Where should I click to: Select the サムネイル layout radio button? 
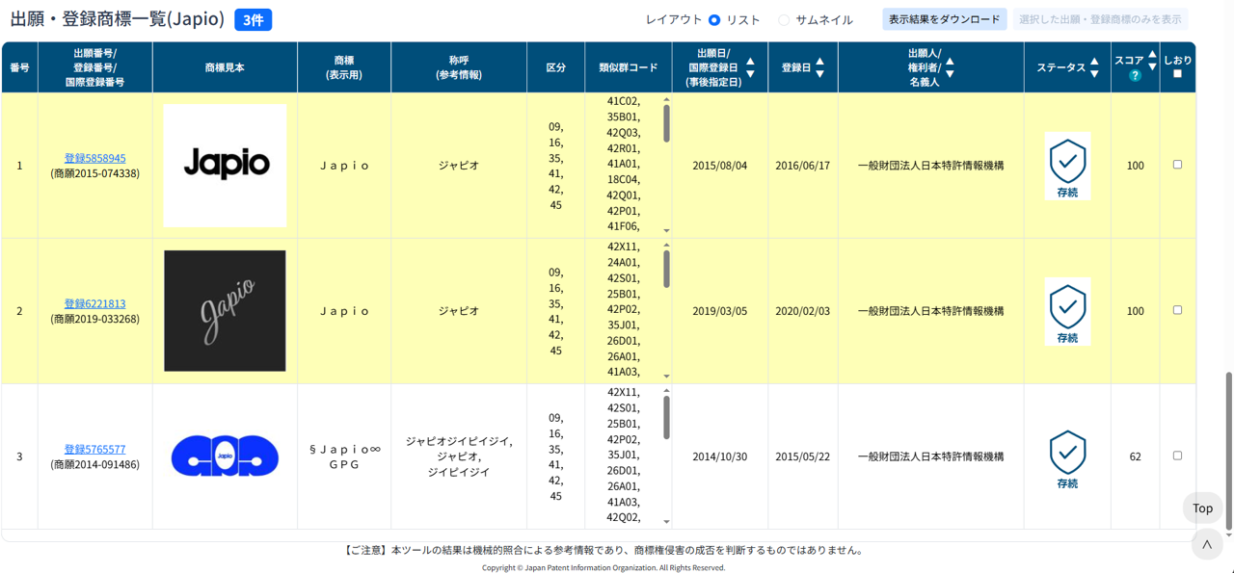[784, 20]
